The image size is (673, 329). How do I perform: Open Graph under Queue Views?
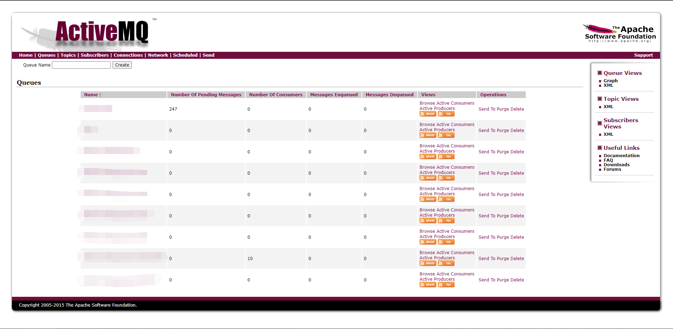(x=611, y=81)
